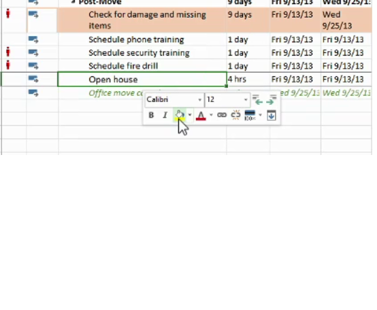Viewport: 377px width, 310px height.
Task: Select the italic 'Office move' milestone task
Action: tap(116, 93)
